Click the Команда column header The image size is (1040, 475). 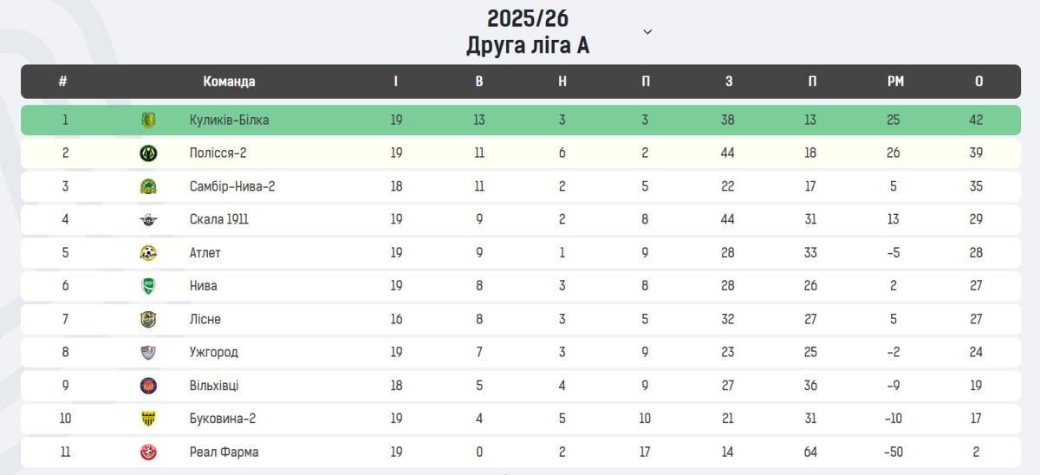pos(229,81)
